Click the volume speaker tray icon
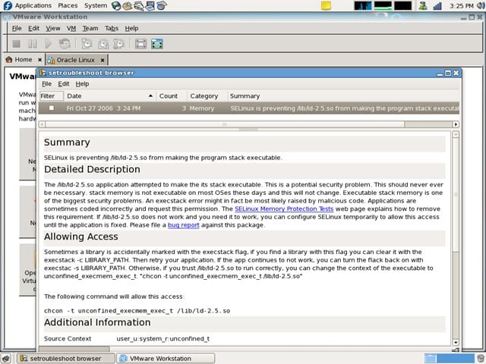Viewport: 486px width, 364px height. [x=481, y=5]
